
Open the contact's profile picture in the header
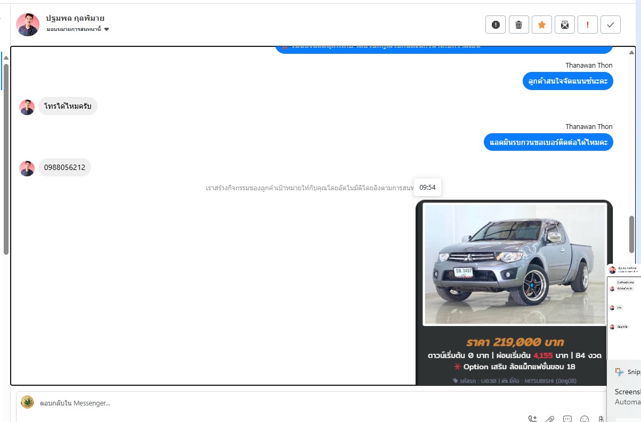tap(28, 25)
